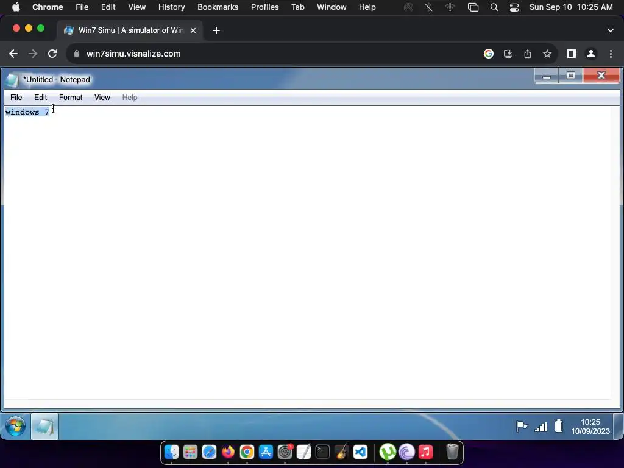Viewport: 624px width, 468px height.
Task: Click the Show desktop button on Win7 taskbar
Action: [618, 427]
